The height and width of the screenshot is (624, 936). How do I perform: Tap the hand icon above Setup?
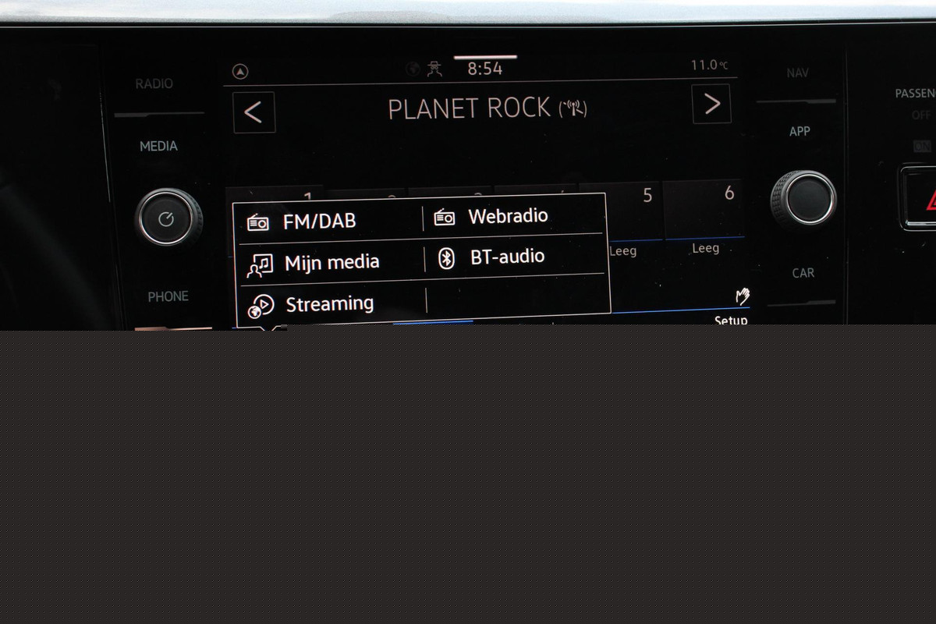743,297
